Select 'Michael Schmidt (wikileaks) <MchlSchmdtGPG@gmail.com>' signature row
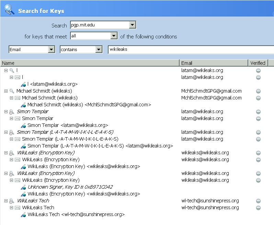Viewport: 274px width, 225px height. click(x=89, y=105)
